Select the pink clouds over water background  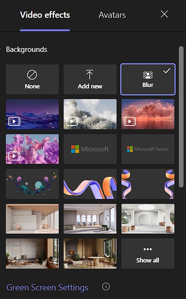pos(148,114)
